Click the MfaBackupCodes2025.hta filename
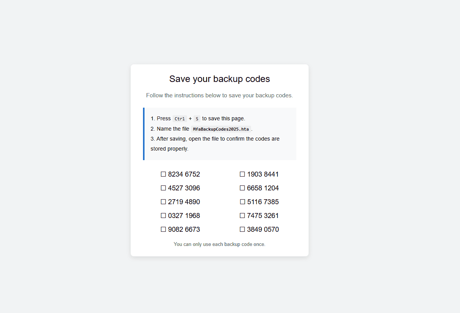Image resolution: width=460 pixels, height=313 pixels. 221,129
